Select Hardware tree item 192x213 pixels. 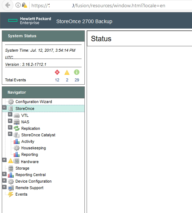(x=30, y=162)
